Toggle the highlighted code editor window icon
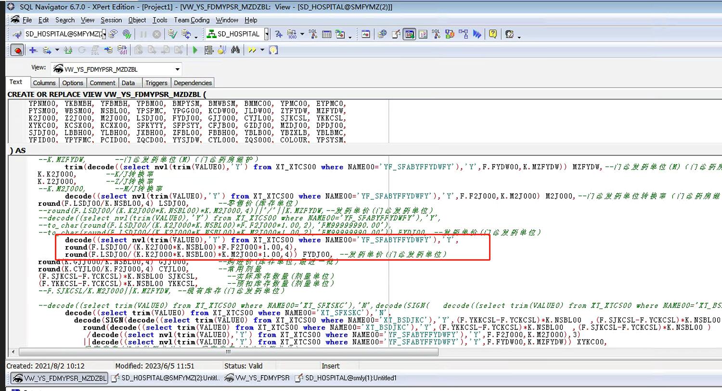Image resolution: width=722 pixels, height=391 pixels. tap(409, 34)
